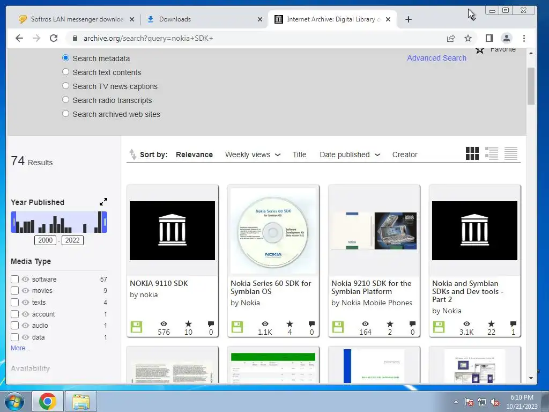Switch to the Downloads tab

click(204, 19)
